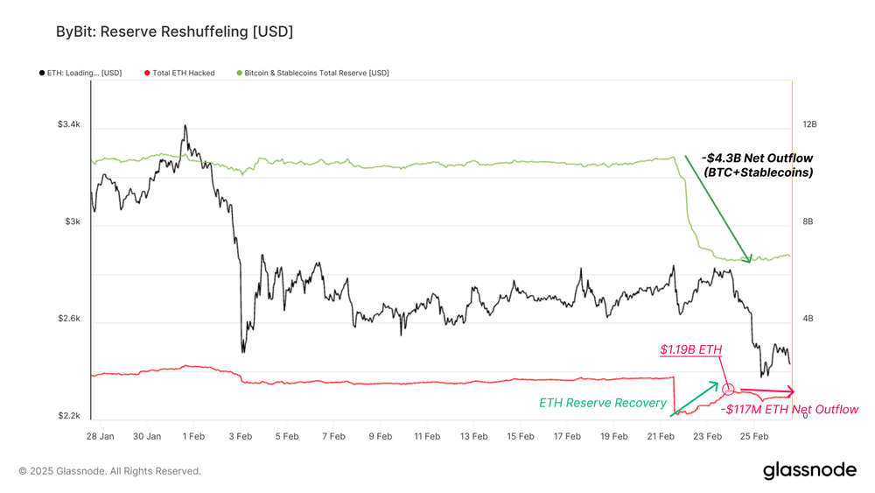Click the green Bitcoin & Stablecoins legend dot
875x493 pixels.
(x=240, y=74)
